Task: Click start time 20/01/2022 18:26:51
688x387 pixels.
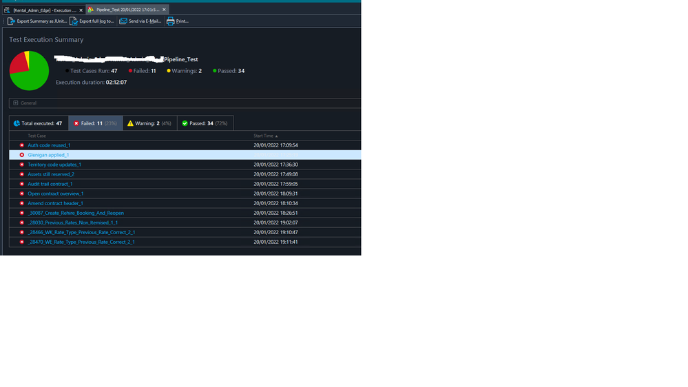Action: (x=275, y=213)
